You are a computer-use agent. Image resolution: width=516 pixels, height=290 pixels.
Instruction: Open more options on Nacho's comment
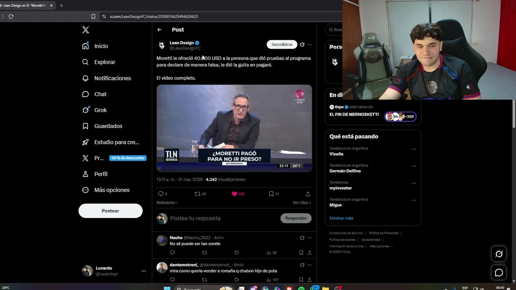(x=309, y=238)
